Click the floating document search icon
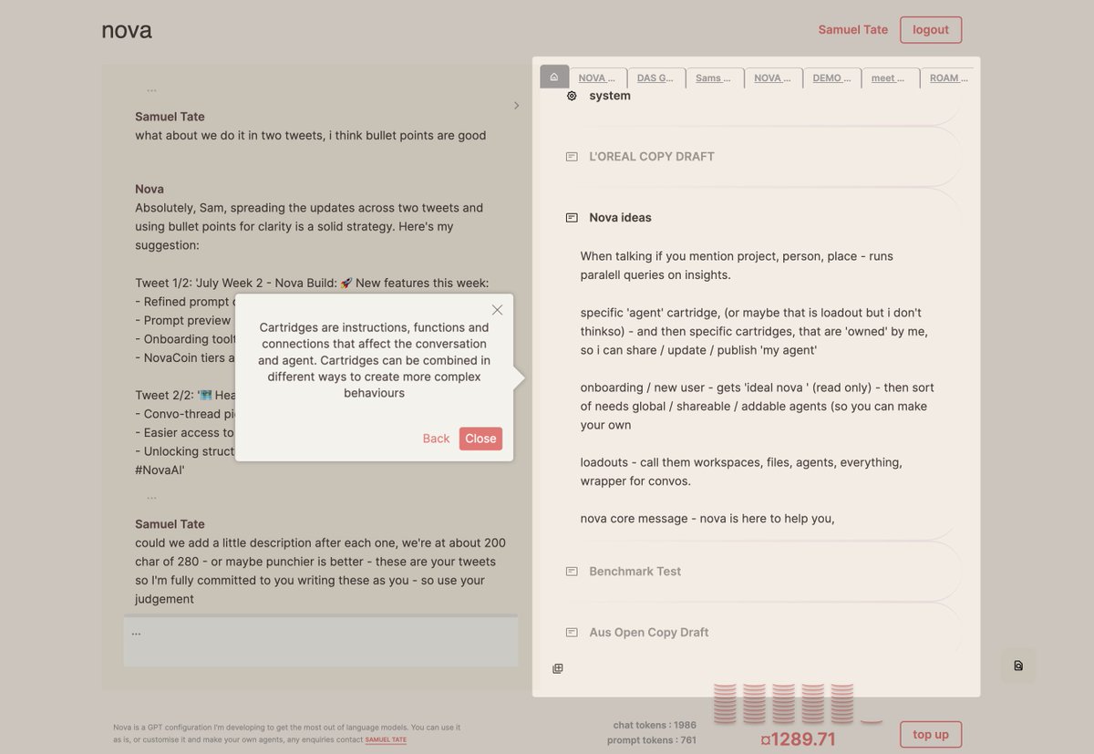The width and height of the screenshot is (1094, 754). point(1018,666)
